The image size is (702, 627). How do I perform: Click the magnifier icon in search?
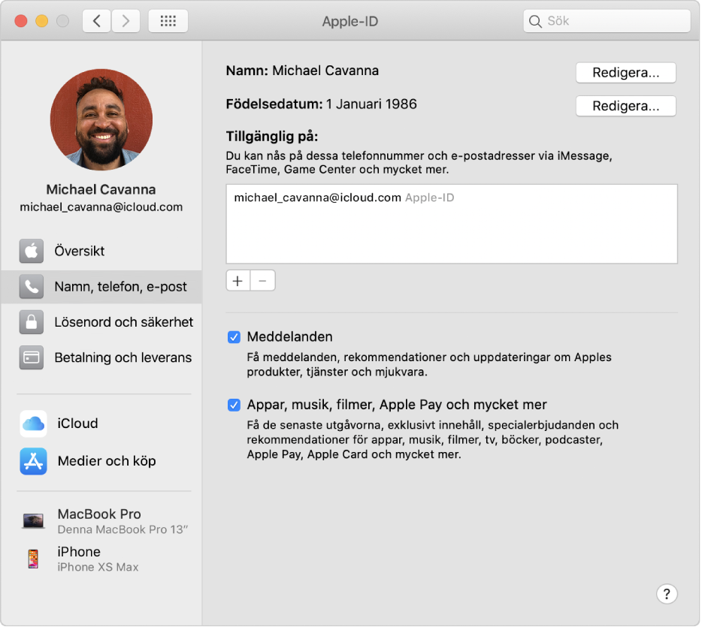[535, 21]
